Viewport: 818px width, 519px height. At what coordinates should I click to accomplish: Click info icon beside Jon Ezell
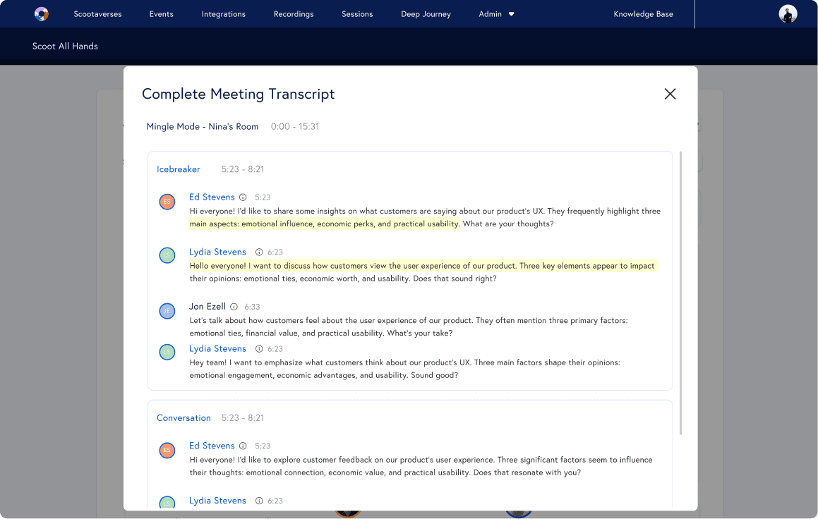point(234,307)
